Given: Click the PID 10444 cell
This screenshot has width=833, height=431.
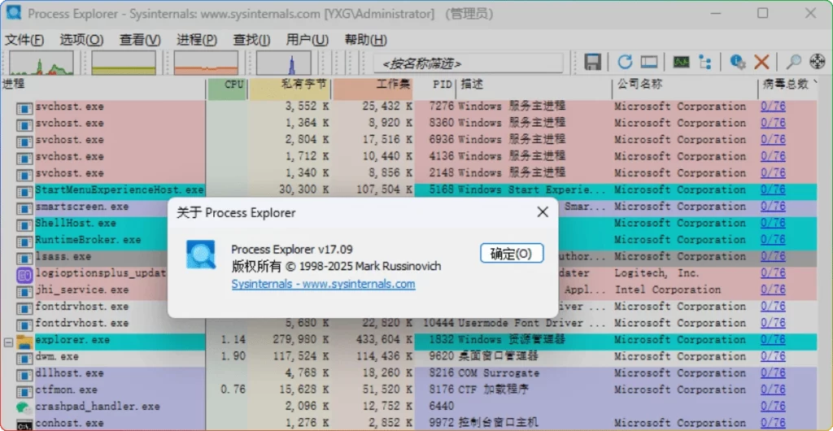Looking at the screenshot, I should pos(438,323).
